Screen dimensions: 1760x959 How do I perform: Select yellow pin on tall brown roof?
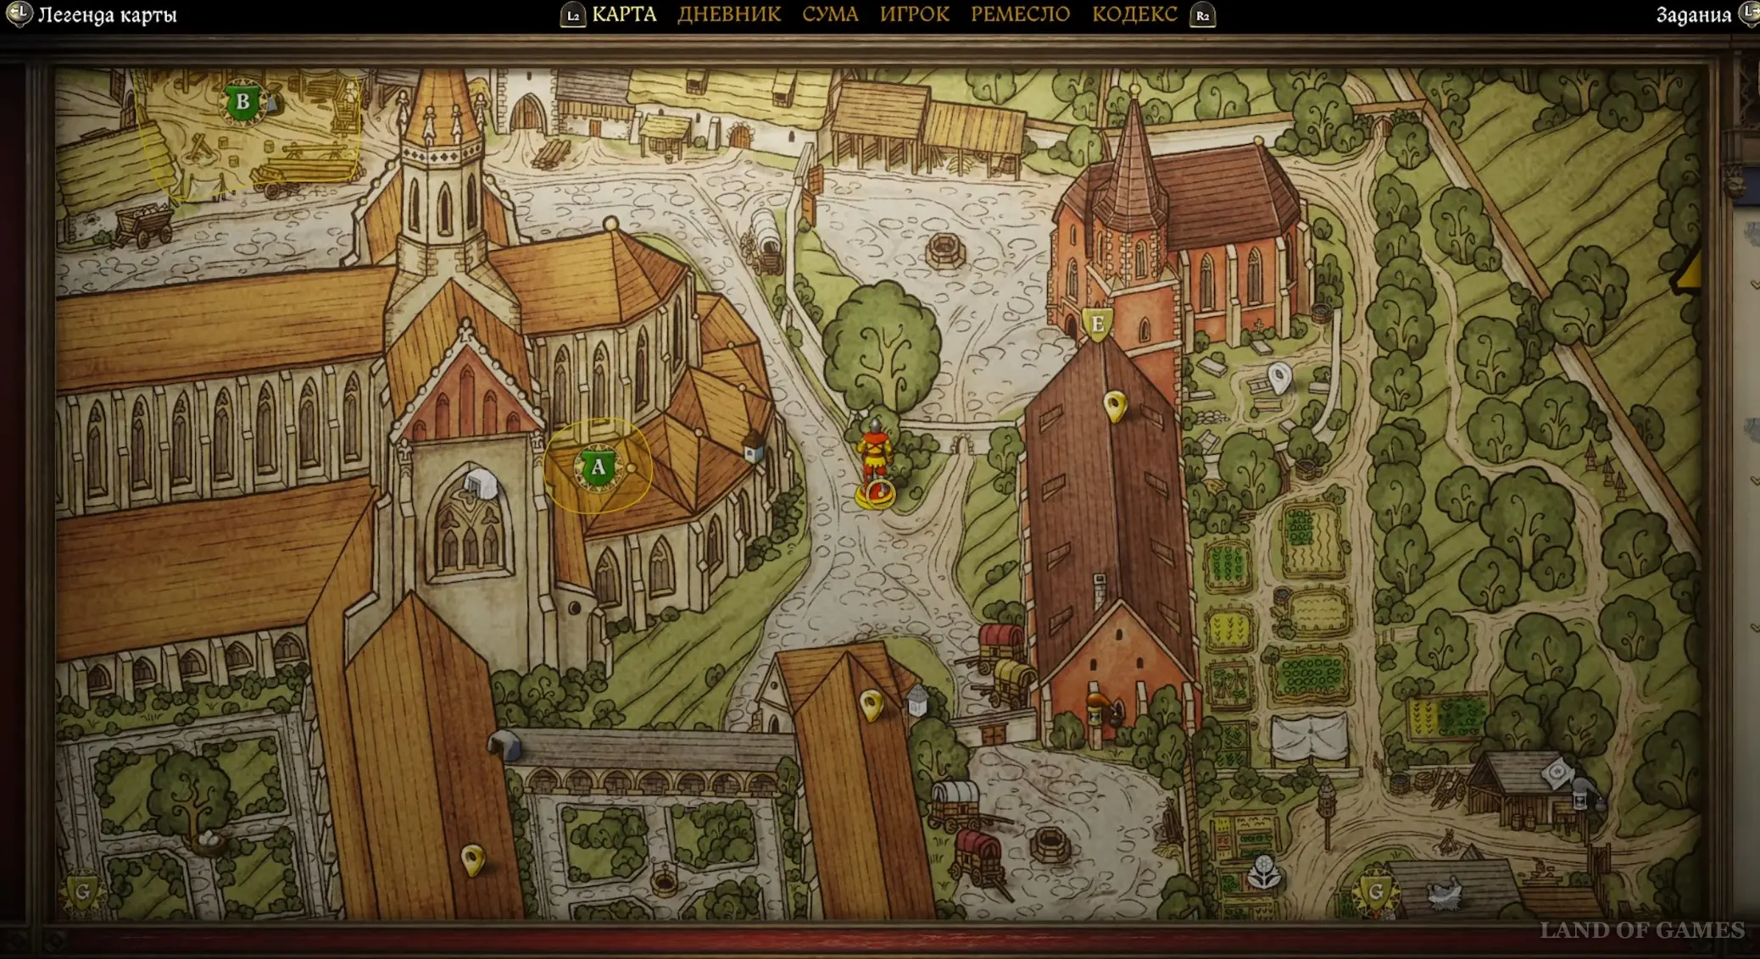(1116, 406)
